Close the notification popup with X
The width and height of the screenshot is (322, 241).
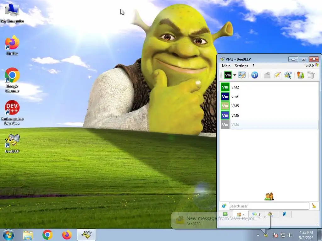[264, 217]
